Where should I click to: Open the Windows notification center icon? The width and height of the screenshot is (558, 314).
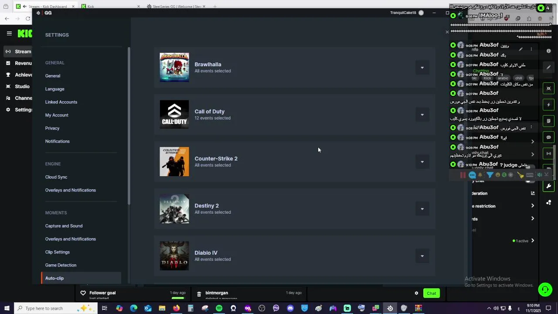[548, 308]
